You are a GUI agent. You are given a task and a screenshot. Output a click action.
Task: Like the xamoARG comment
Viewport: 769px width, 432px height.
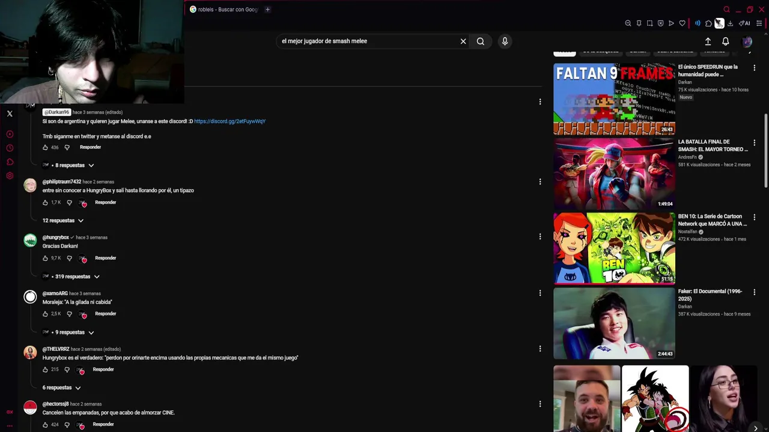pos(45,314)
